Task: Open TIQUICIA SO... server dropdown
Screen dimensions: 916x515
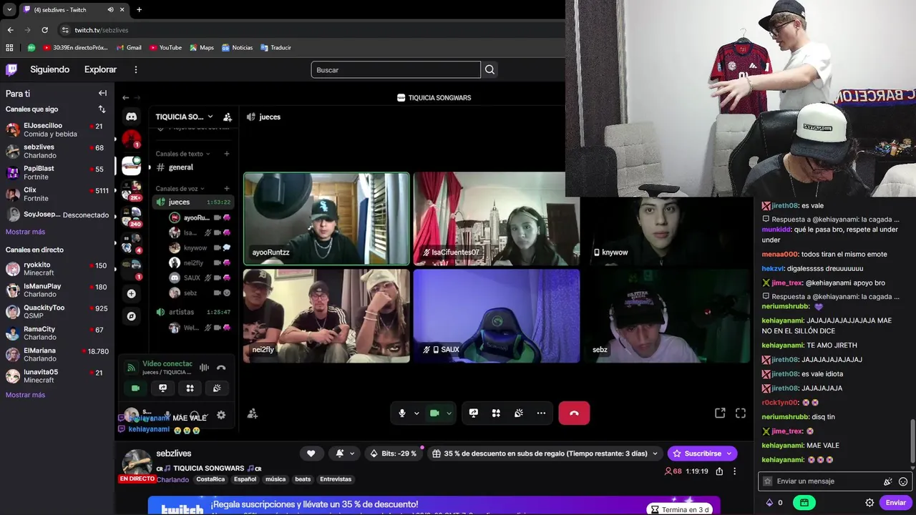Action: 185,117
